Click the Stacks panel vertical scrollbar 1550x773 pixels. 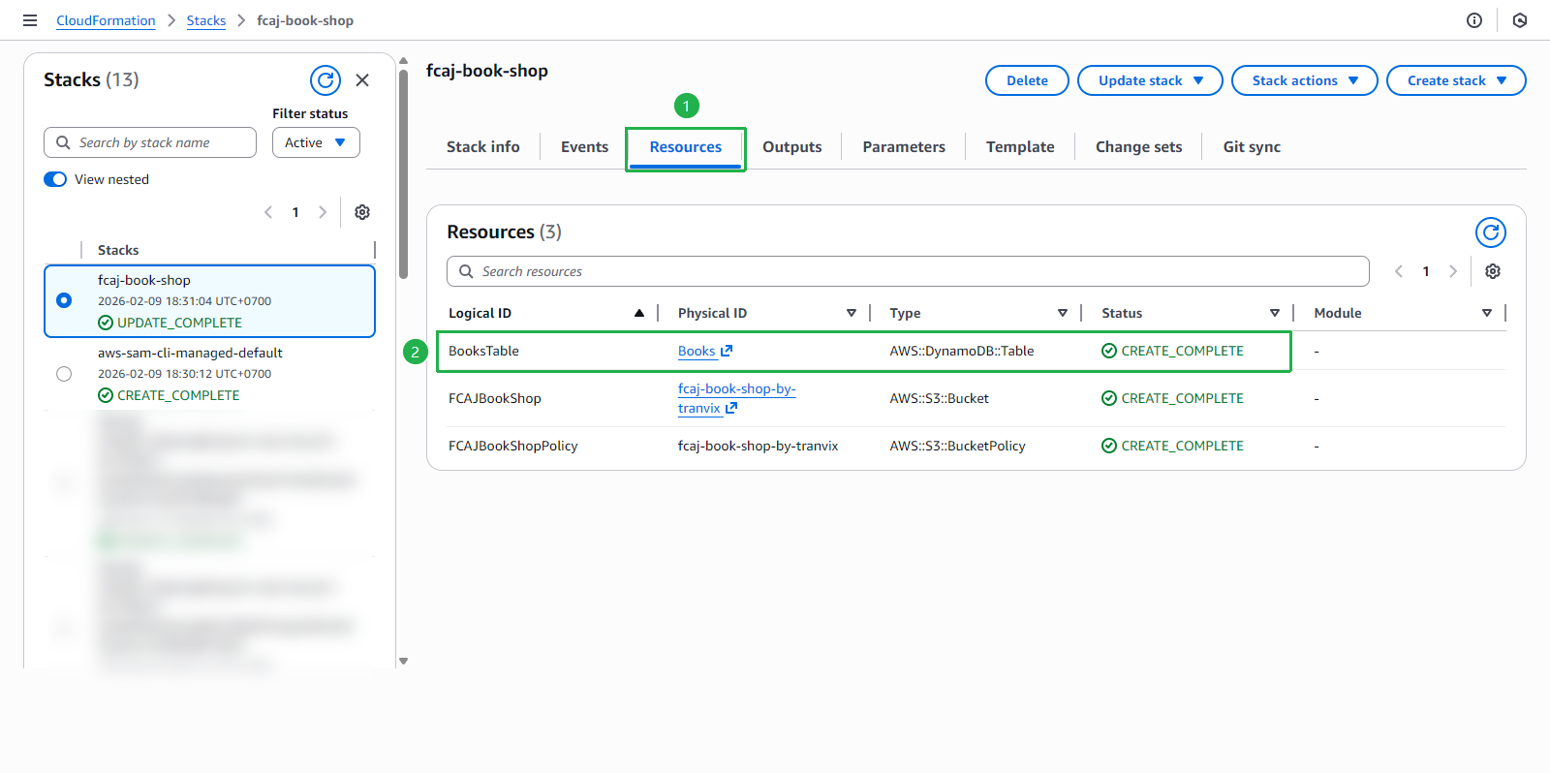(x=403, y=174)
